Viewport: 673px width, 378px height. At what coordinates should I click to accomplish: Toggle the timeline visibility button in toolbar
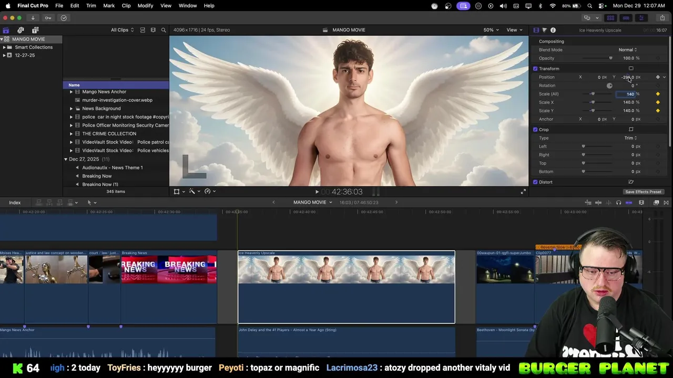click(x=626, y=18)
